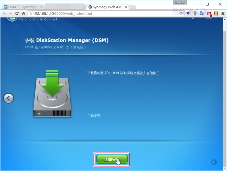Viewport: 227px width, 171px height.
Task: Open the Evernote elephant extension
Action: point(188,14)
